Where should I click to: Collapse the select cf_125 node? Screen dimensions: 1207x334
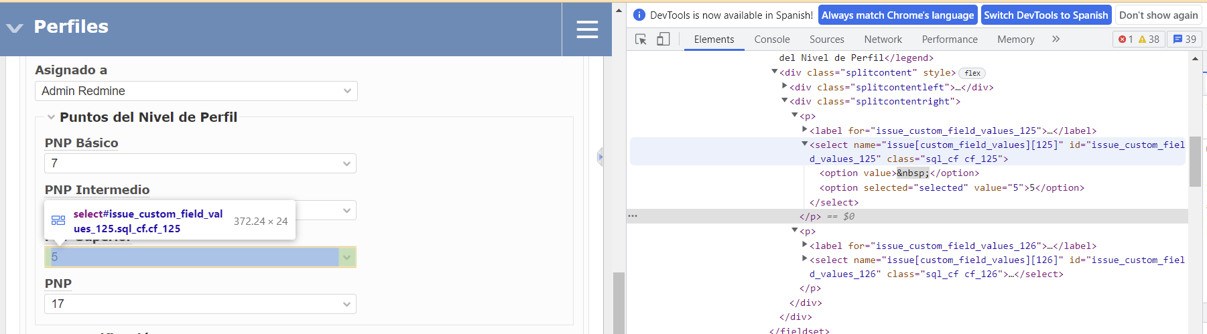click(x=805, y=144)
